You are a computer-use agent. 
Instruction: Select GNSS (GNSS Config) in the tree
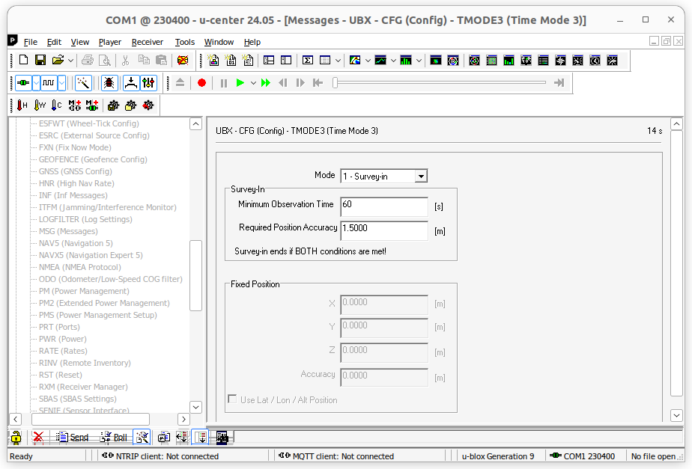[x=76, y=171]
